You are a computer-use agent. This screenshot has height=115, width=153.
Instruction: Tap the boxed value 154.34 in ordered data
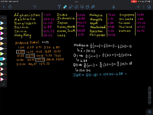40,60
